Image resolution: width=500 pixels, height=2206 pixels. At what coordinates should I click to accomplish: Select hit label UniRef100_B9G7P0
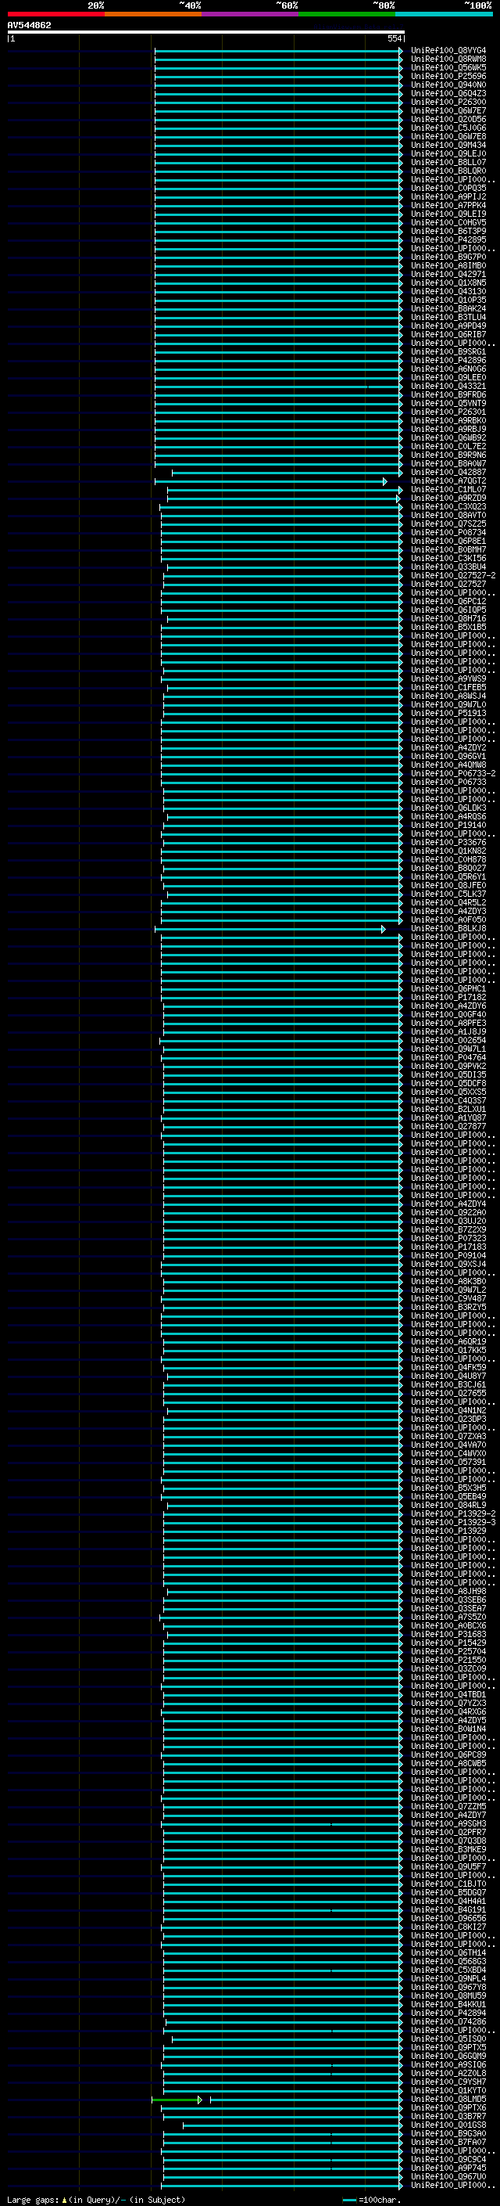tap(448, 257)
